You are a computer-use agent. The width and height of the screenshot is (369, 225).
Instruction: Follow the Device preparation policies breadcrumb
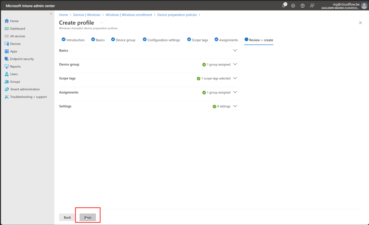[177, 15]
